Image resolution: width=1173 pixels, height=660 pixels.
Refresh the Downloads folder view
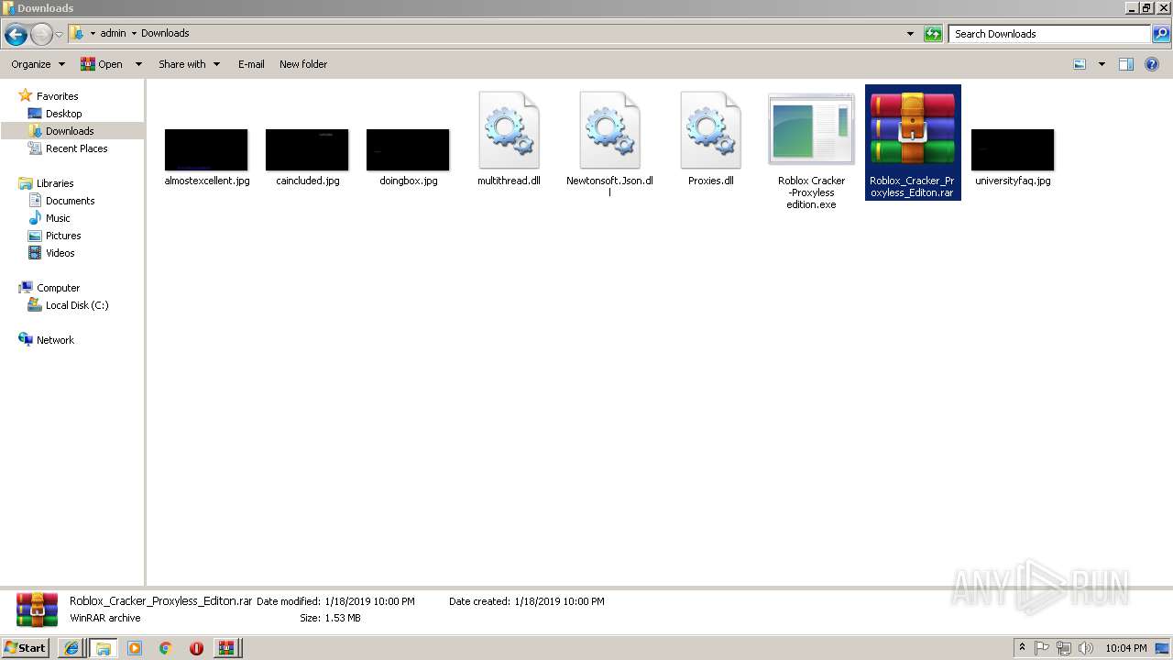pyautogui.click(x=933, y=34)
